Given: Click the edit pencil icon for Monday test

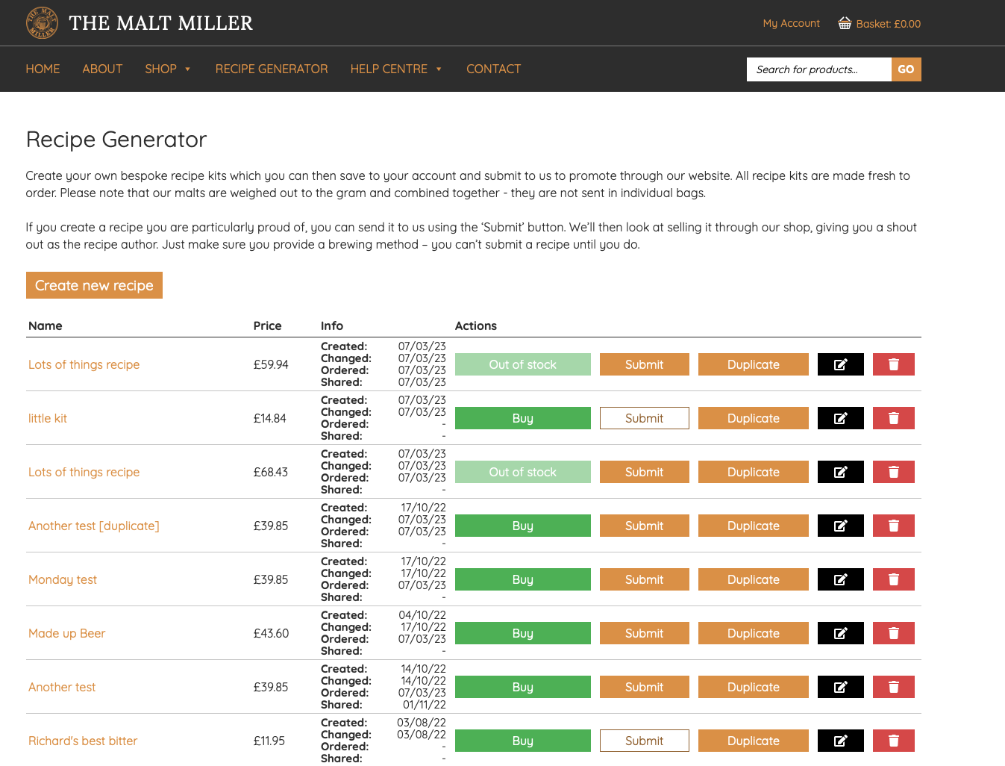Looking at the screenshot, I should [x=840, y=579].
